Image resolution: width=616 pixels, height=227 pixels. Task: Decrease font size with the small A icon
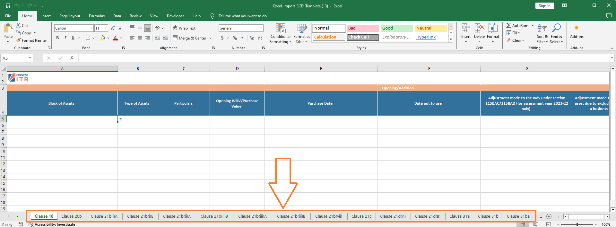[x=120, y=28]
